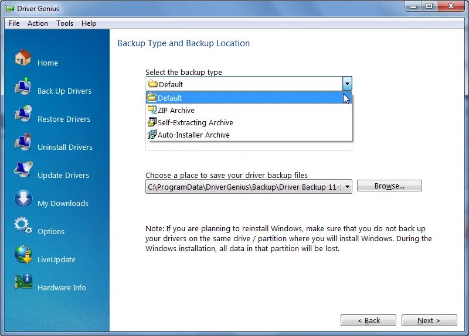Image resolution: width=469 pixels, height=336 pixels.
Task: Click the Restore Drivers clock monitor icon
Action: coord(23,114)
